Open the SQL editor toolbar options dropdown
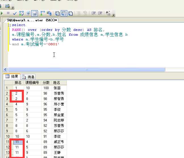The height and width of the screenshot is (158, 184). point(114,15)
